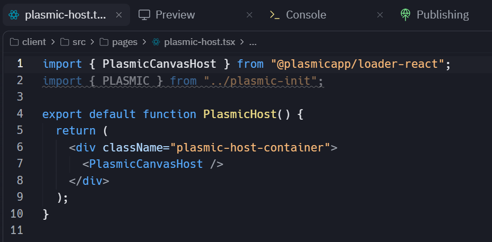The width and height of the screenshot is (492, 242).
Task: Open the pages breadcrumb segment
Action: (x=125, y=42)
